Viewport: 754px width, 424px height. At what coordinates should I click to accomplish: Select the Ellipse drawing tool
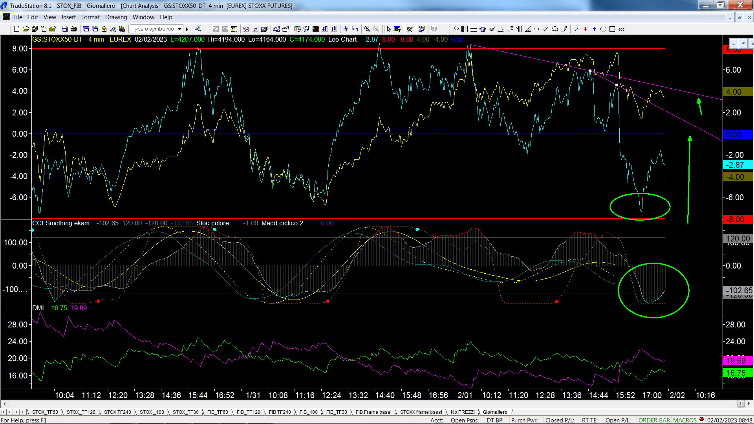603,29
